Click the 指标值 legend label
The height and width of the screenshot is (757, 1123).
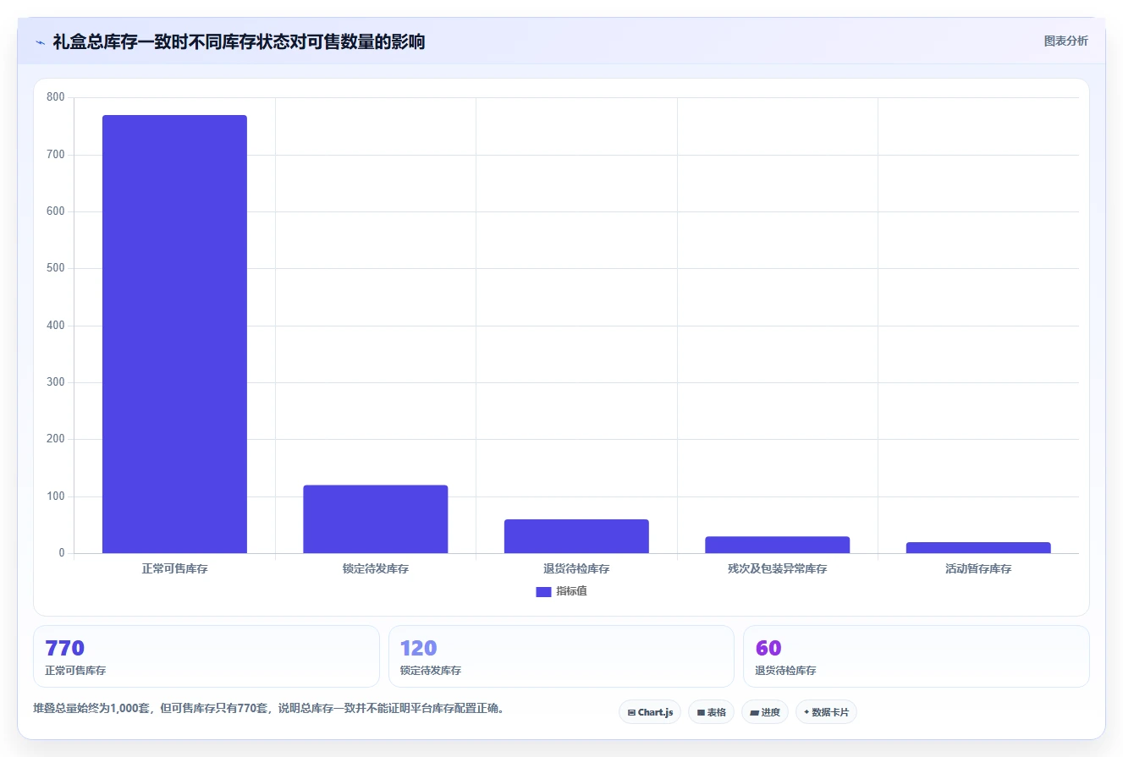tap(571, 591)
